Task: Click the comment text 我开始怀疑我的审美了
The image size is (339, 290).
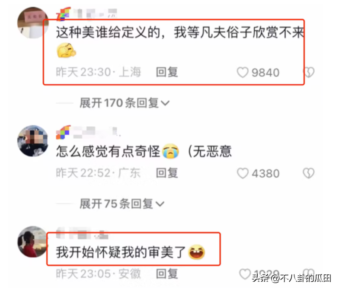Action: (x=121, y=252)
